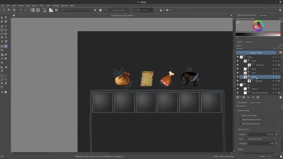283x159 pixels.
Task: Open the Settings menu
Action: pos(56,6)
